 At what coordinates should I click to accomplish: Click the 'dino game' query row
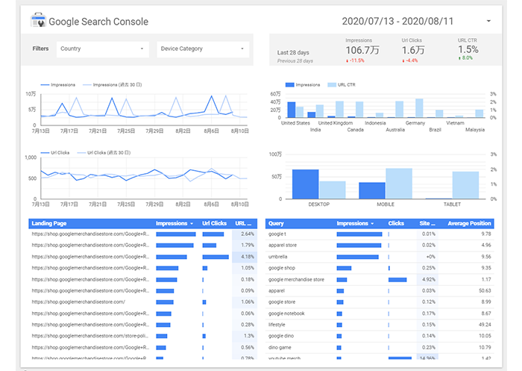tap(380, 348)
